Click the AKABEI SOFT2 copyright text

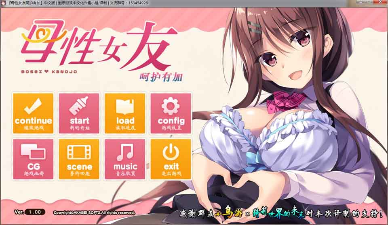[94, 212]
